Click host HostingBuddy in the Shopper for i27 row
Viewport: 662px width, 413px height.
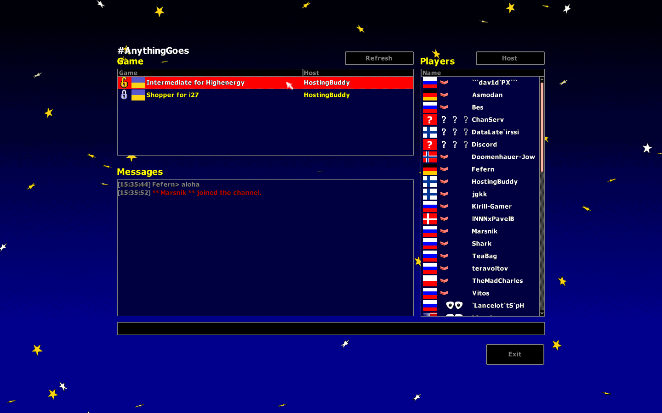[x=327, y=95]
